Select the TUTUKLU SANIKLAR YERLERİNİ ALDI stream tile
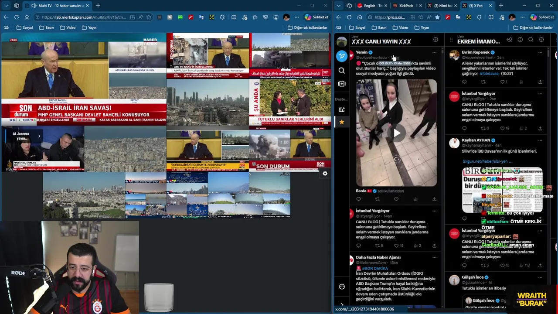This screenshot has width=558, height=314. (290, 102)
